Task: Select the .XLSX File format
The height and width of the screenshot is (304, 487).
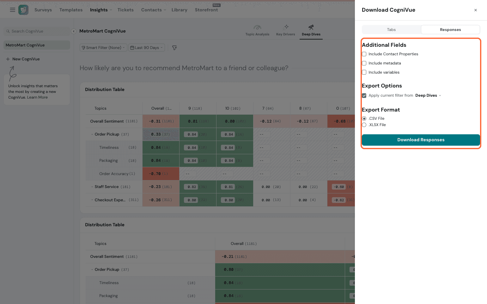Action: pos(364,125)
